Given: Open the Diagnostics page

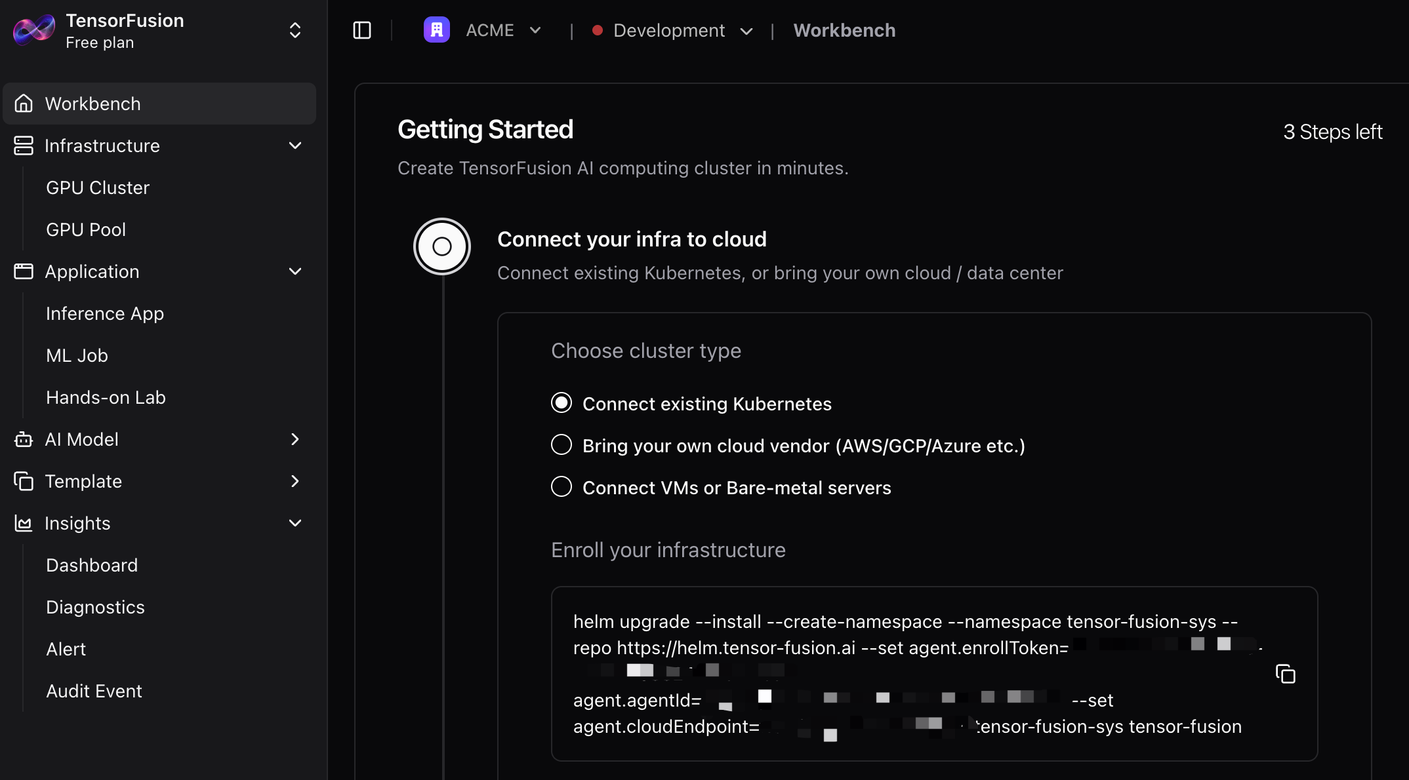Looking at the screenshot, I should pos(95,607).
